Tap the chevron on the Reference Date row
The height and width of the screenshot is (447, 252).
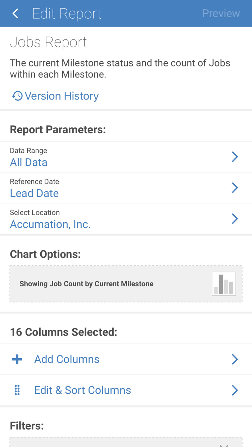(x=235, y=188)
